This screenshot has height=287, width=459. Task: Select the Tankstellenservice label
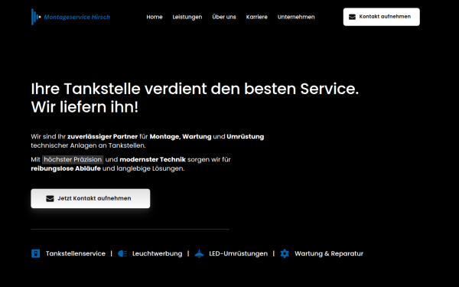click(76, 253)
